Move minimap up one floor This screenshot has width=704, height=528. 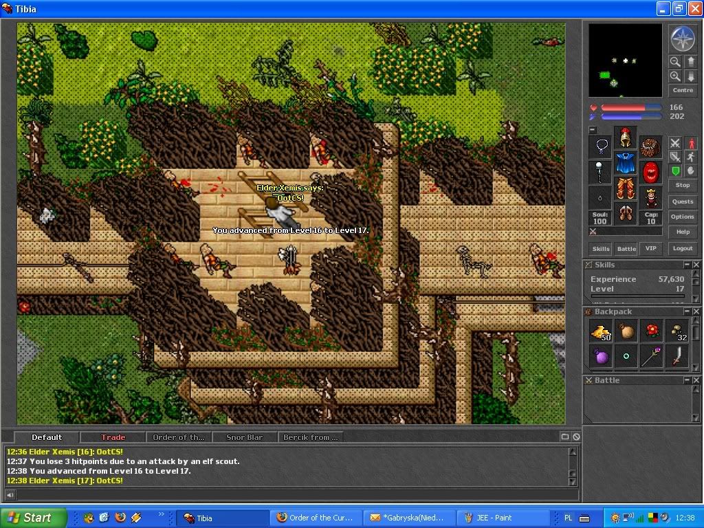pos(690,61)
